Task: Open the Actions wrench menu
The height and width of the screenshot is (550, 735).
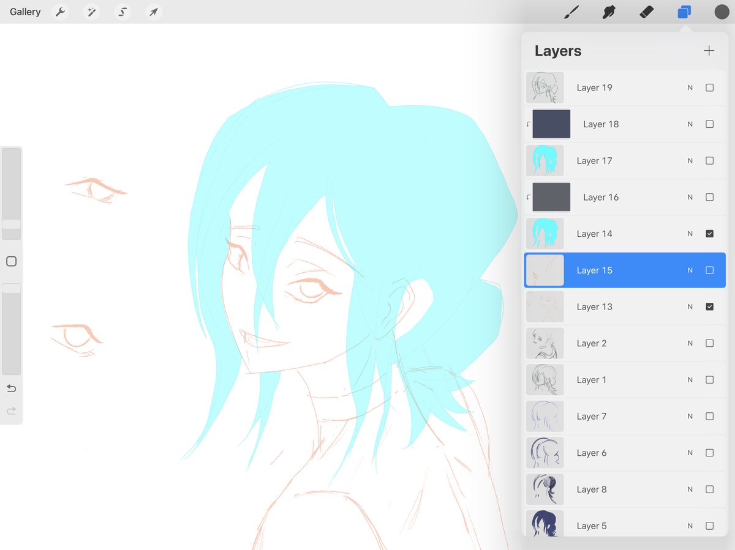Action: coord(60,12)
